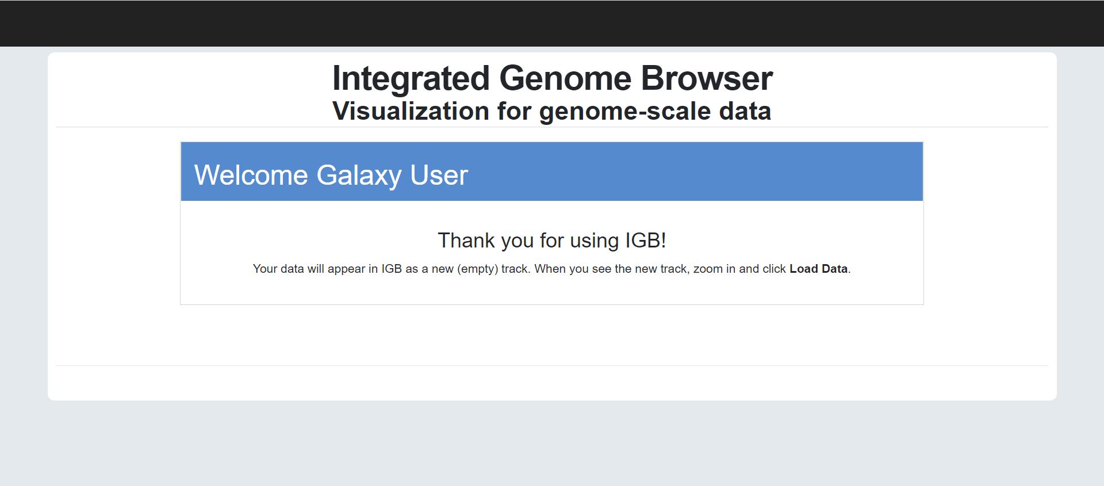Click the word Visualization in the subtitle
Viewport: 1104px width, 488px height.
coord(411,111)
